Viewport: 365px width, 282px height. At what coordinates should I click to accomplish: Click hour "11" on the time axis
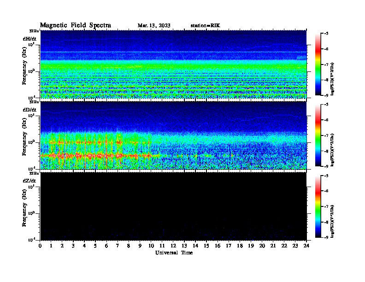[162, 246]
